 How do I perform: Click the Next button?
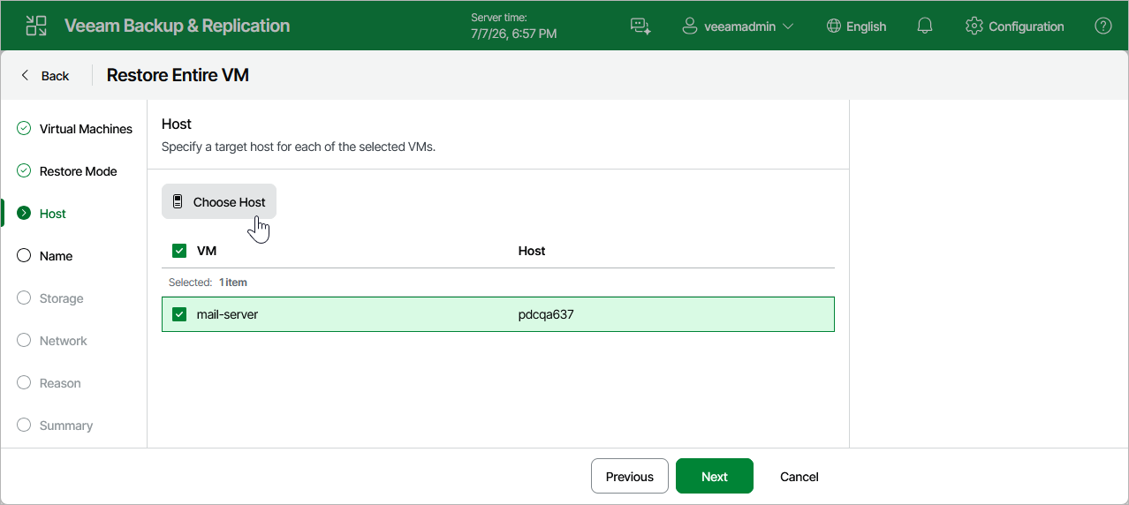coord(715,476)
